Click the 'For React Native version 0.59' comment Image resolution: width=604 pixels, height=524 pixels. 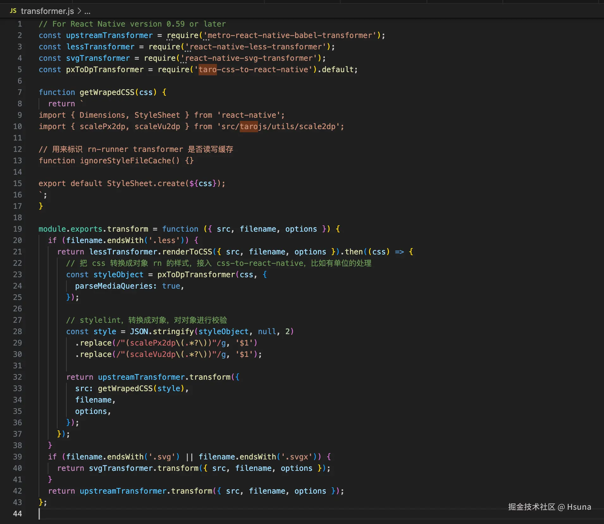pyautogui.click(x=132, y=24)
